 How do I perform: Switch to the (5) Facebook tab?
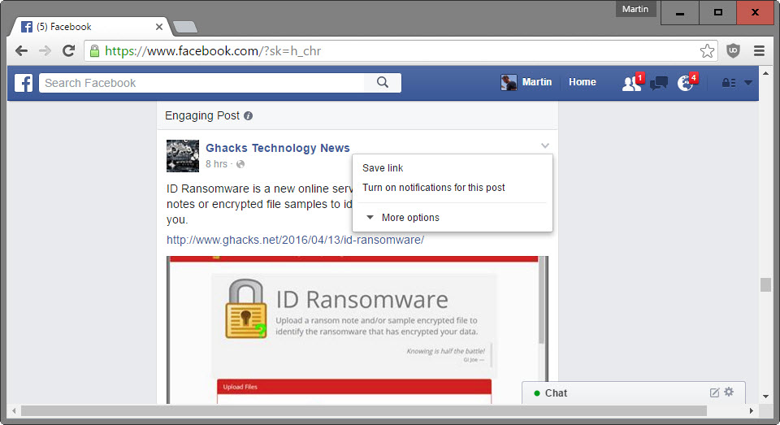pyautogui.click(x=89, y=27)
